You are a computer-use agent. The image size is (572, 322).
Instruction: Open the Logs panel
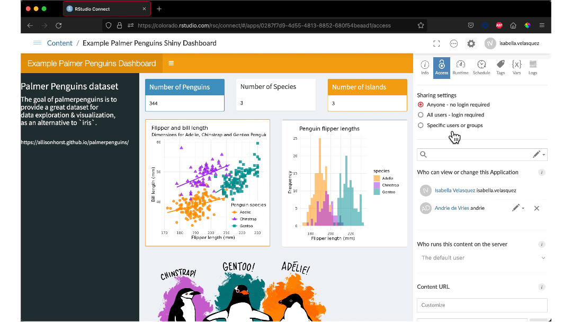point(532,67)
